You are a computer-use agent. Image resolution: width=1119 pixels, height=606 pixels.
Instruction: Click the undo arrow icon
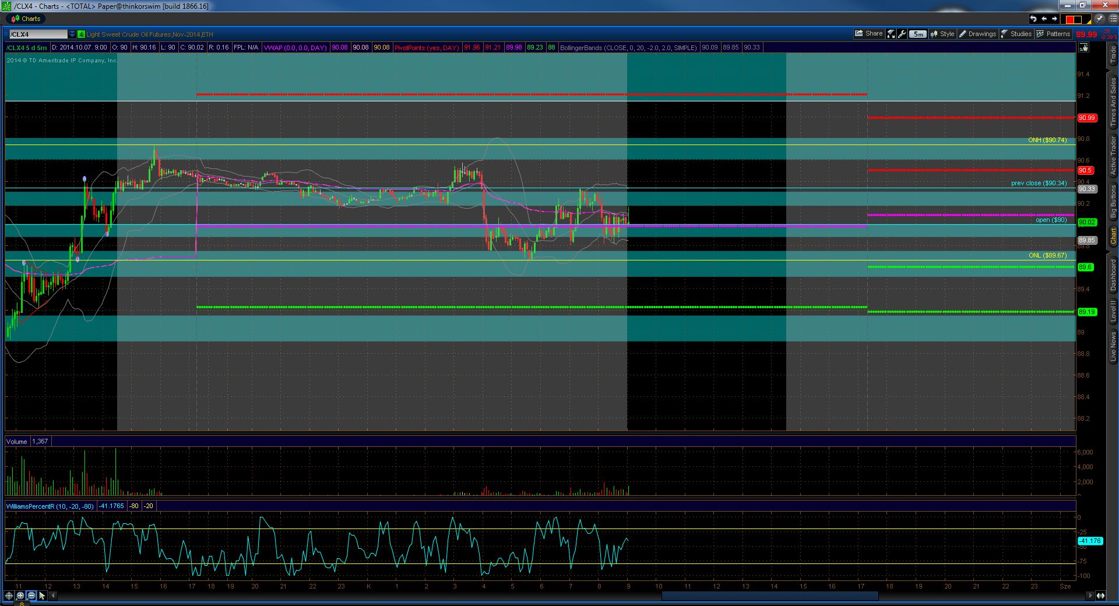[1033, 19]
